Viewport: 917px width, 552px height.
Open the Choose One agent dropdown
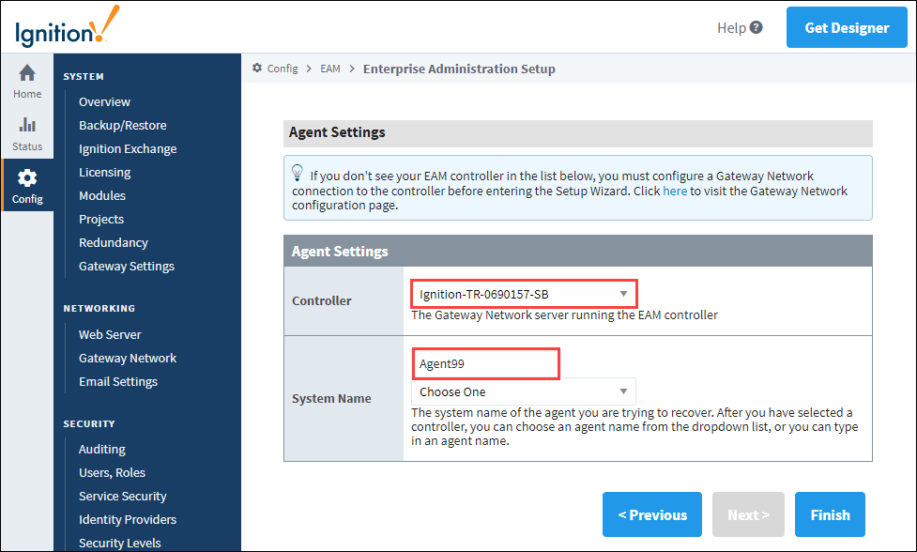click(524, 391)
